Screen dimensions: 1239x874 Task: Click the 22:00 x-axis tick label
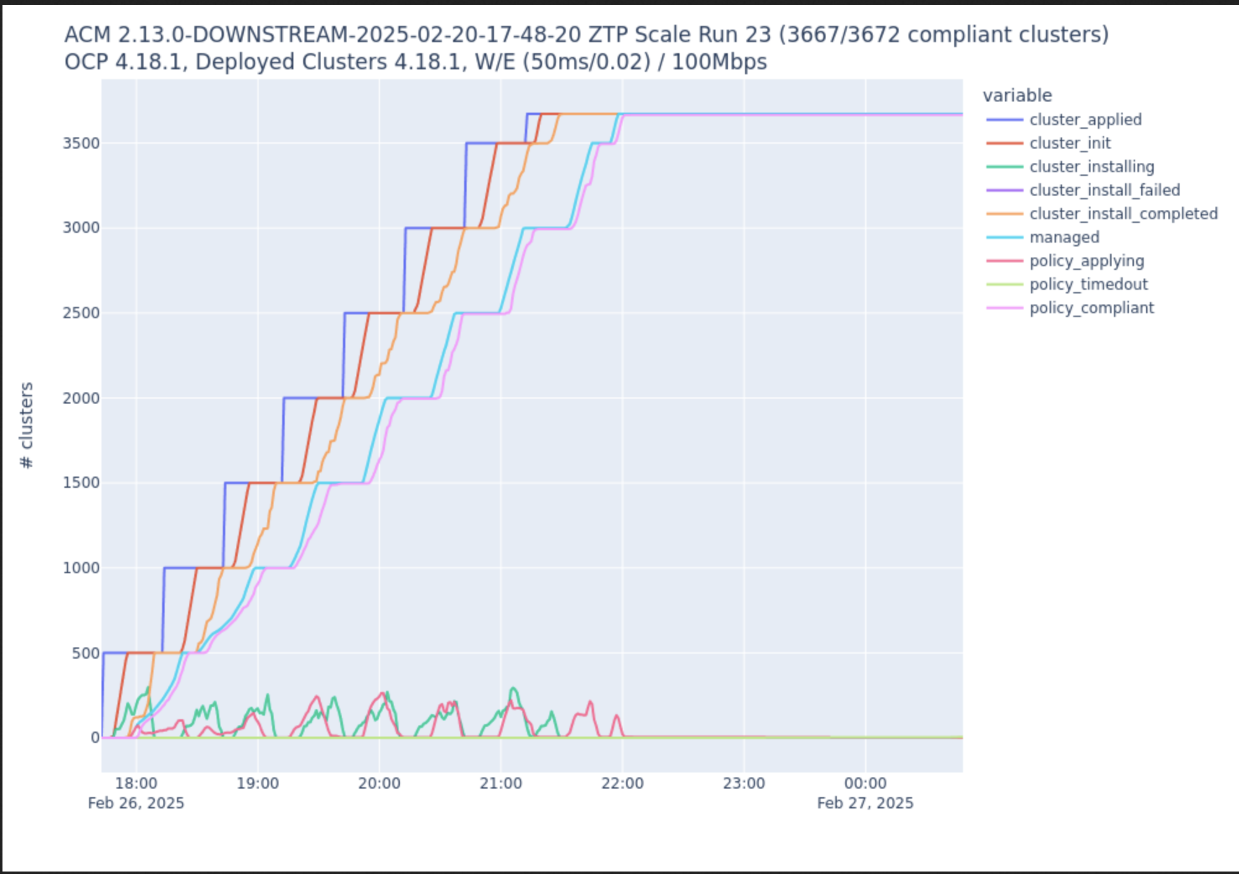(x=622, y=783)
